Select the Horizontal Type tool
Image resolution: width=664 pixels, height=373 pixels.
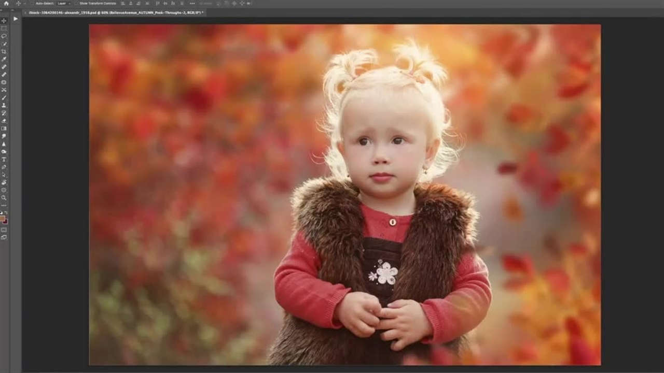coord(4,159)
